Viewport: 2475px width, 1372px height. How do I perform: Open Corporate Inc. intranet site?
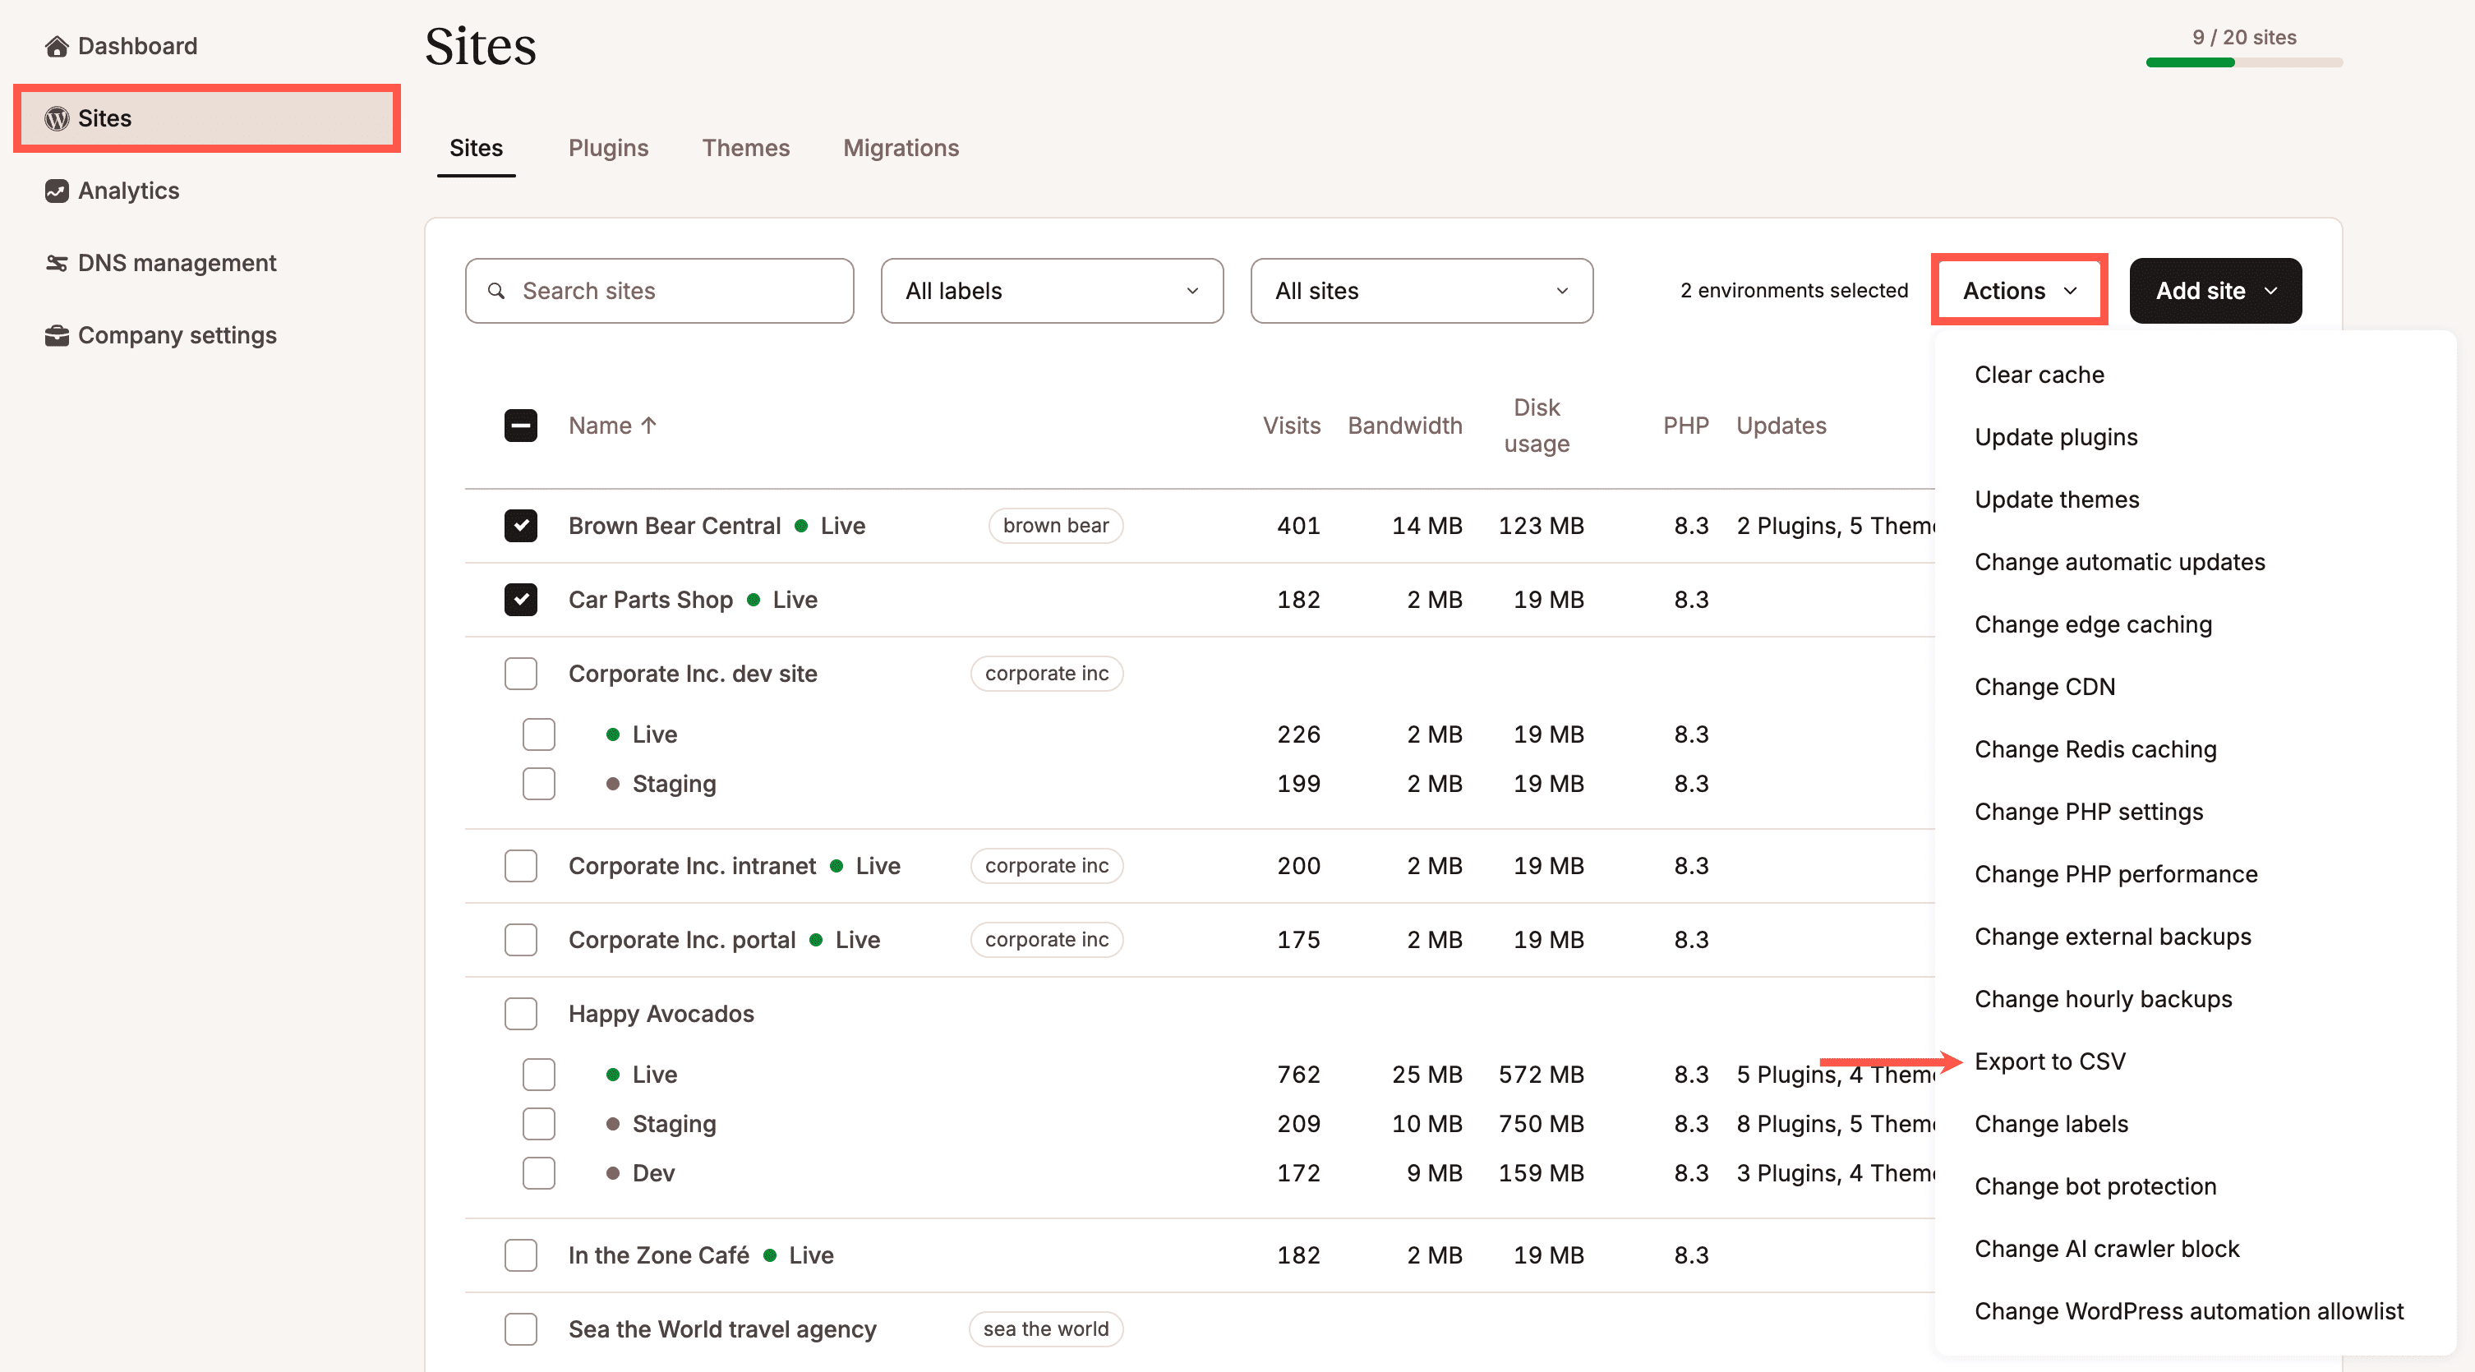pos(692,866)
